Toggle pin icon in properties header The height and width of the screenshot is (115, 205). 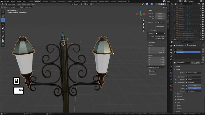(203, 45)
